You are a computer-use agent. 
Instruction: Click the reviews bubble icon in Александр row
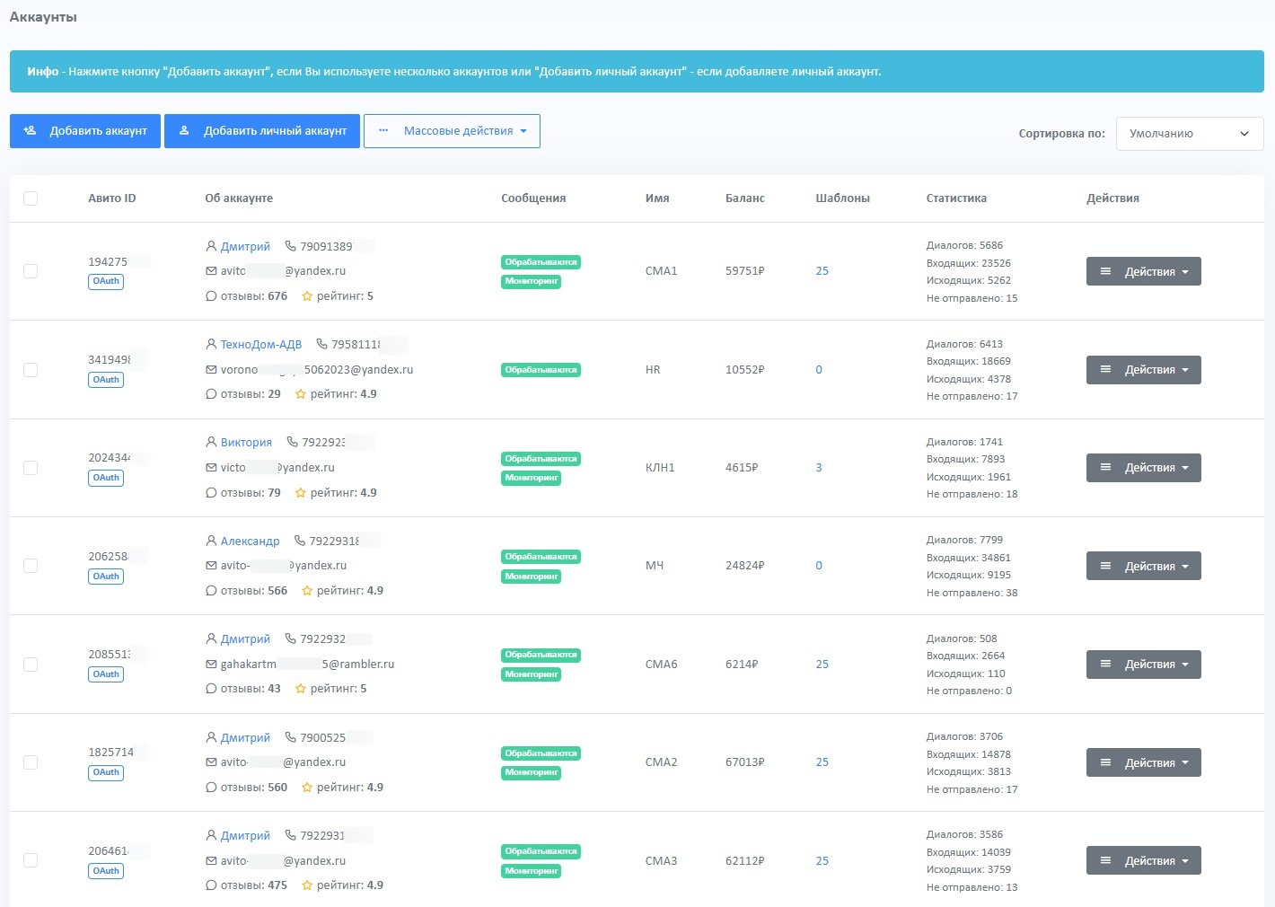point(211,591)
